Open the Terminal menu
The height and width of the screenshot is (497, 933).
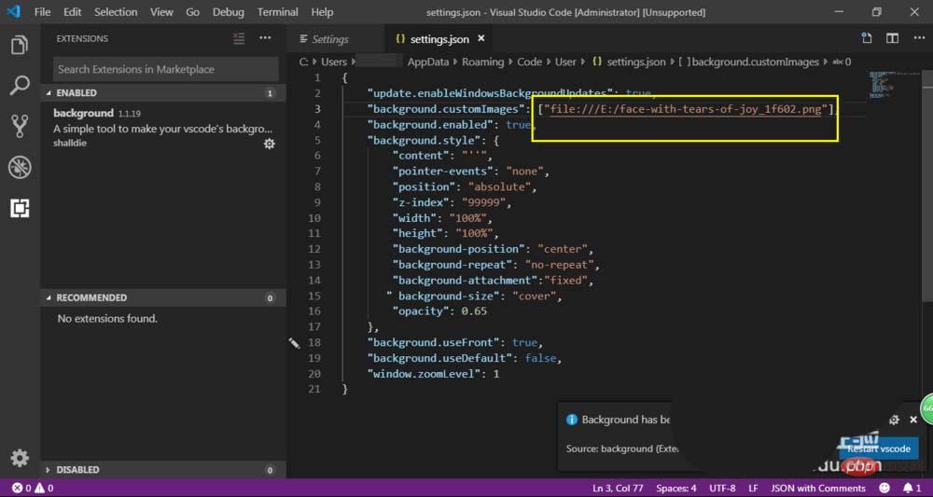click(277, 12)
